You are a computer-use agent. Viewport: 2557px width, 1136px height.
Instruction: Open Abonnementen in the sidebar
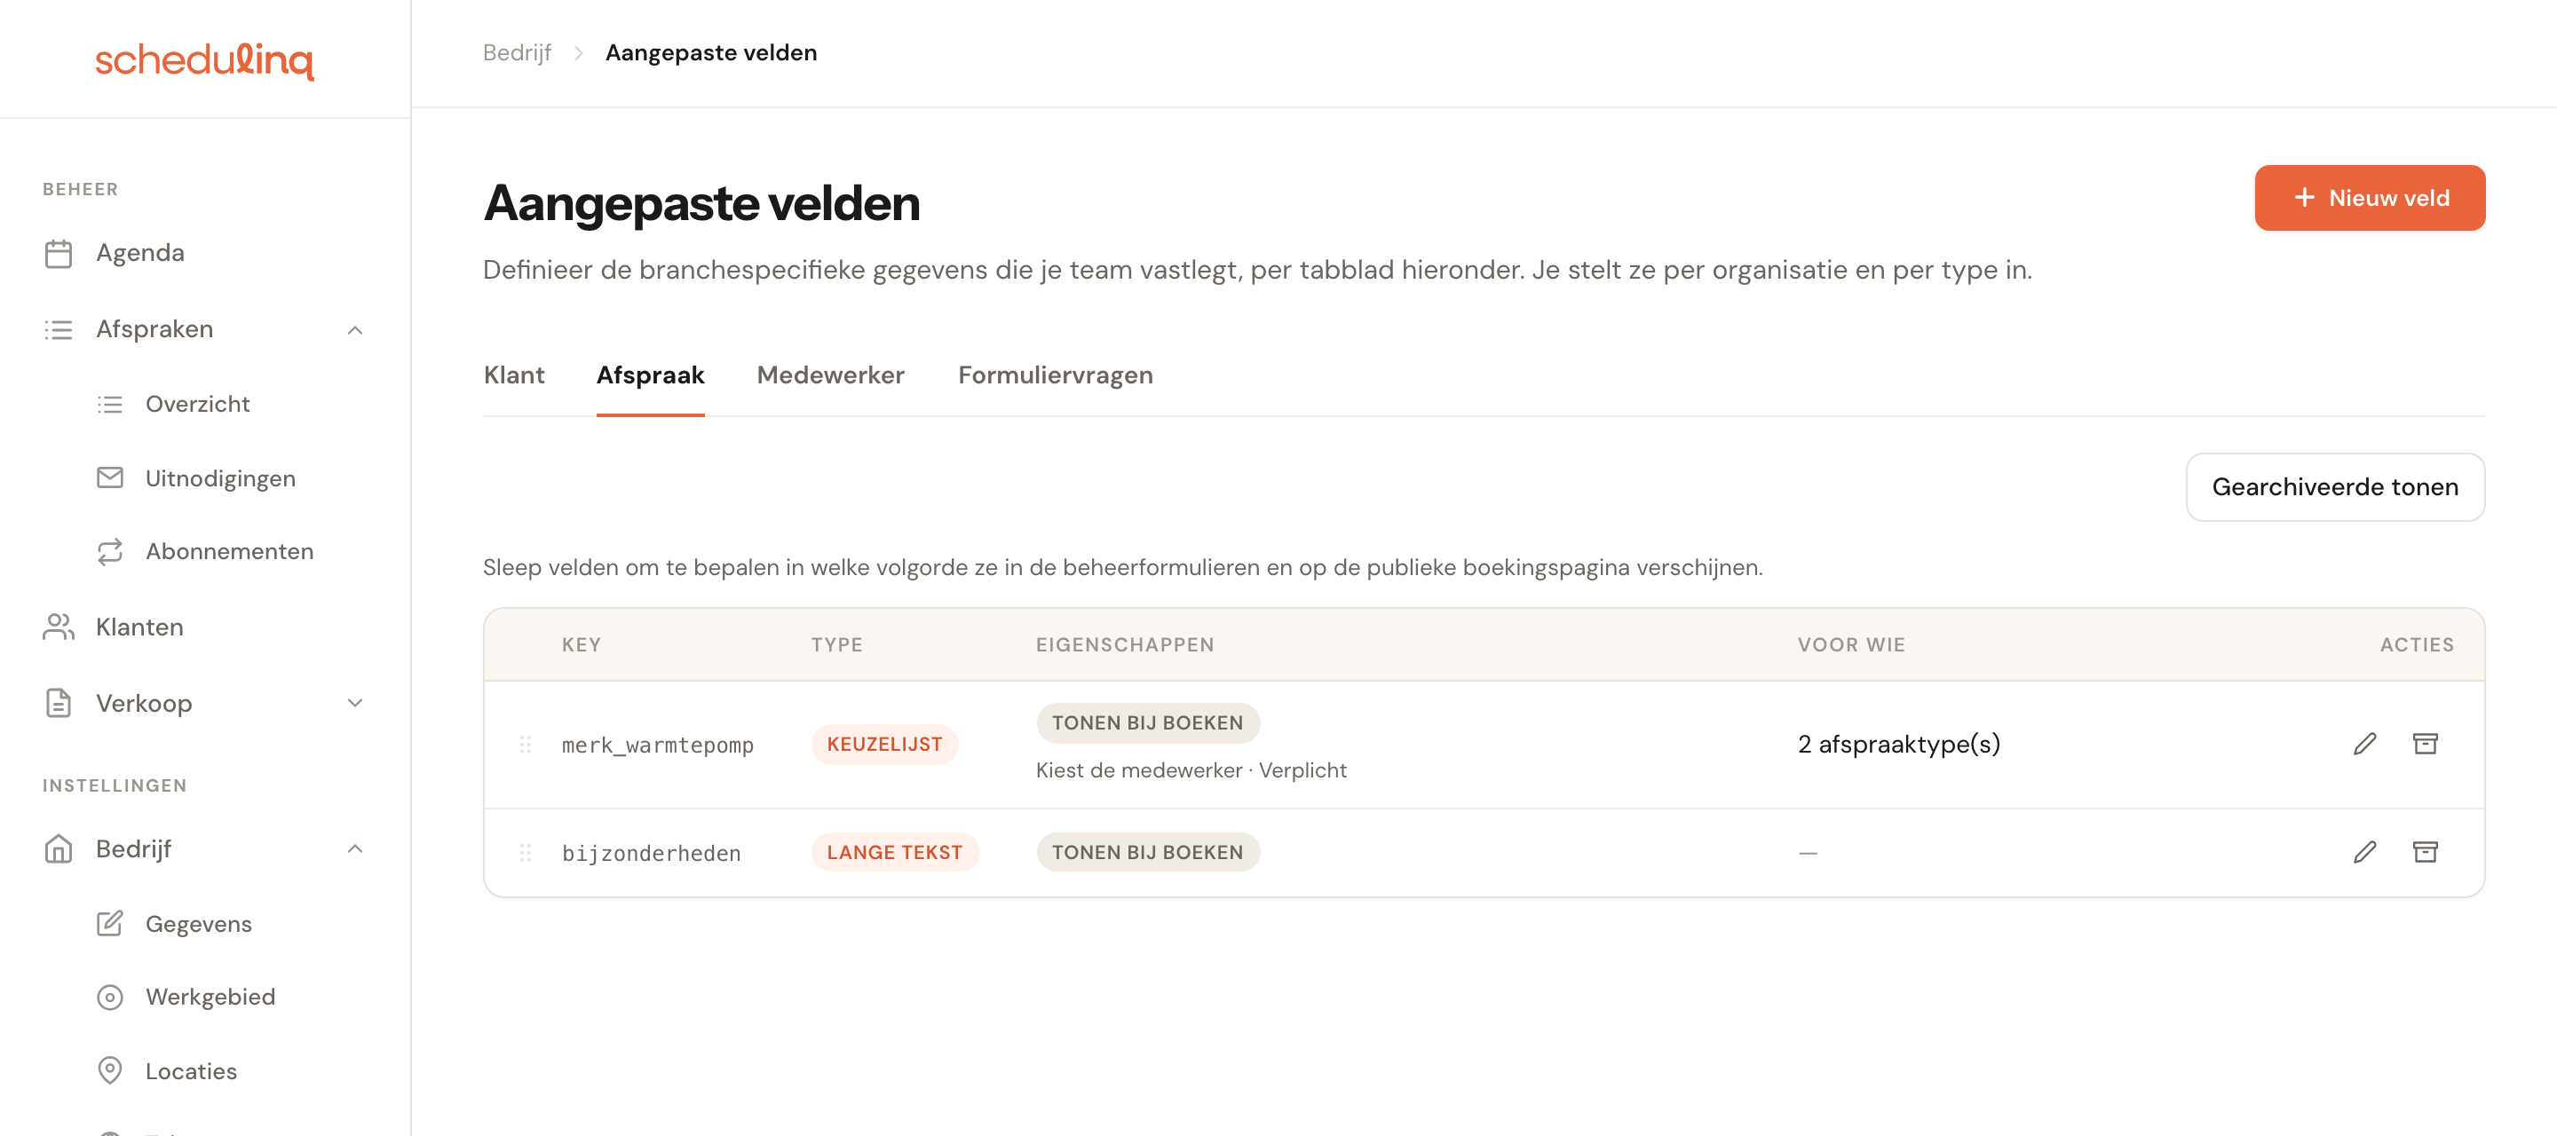tap(228, 550)
